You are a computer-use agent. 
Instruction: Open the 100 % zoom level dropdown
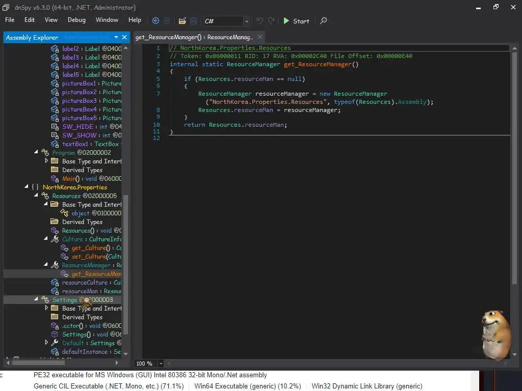pyautogui.click(x=161, y=364)
